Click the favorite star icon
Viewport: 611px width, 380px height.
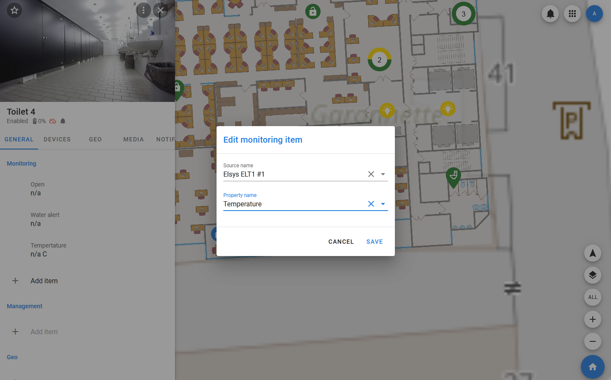point(14,10)
